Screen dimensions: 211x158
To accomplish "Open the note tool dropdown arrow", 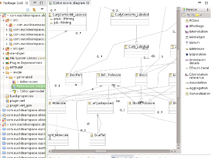I will pyautogui.click(x=201, y=15).
